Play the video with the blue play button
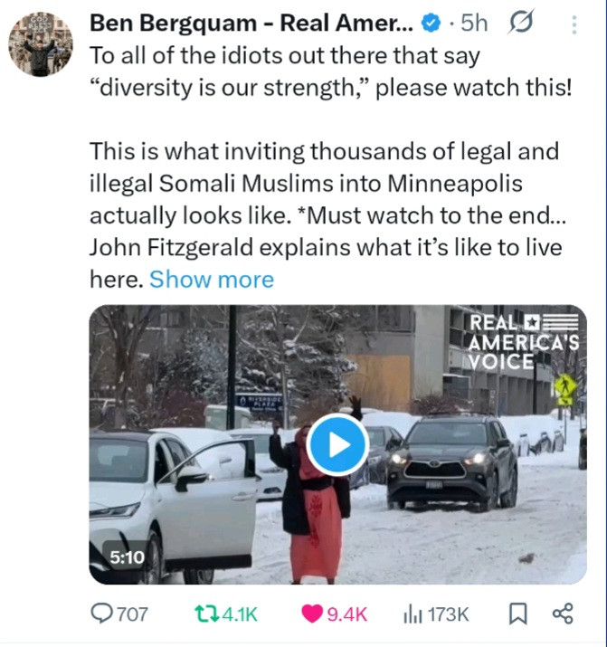 click(x=337, y=444)
